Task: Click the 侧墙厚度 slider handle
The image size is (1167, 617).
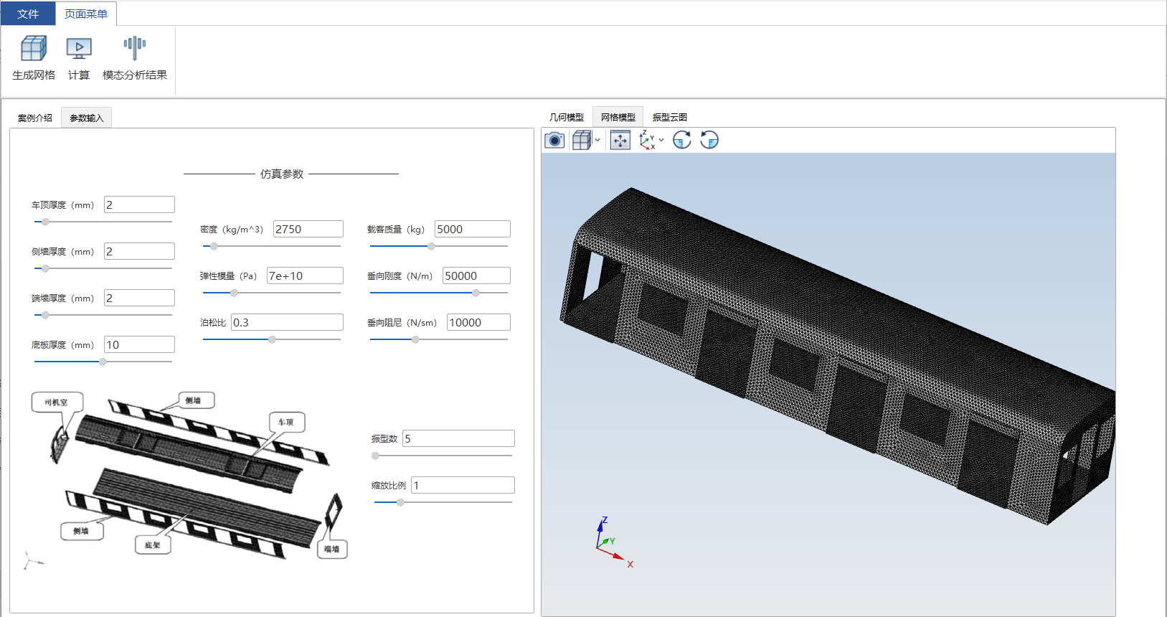Action: click(x=45, y=268)
